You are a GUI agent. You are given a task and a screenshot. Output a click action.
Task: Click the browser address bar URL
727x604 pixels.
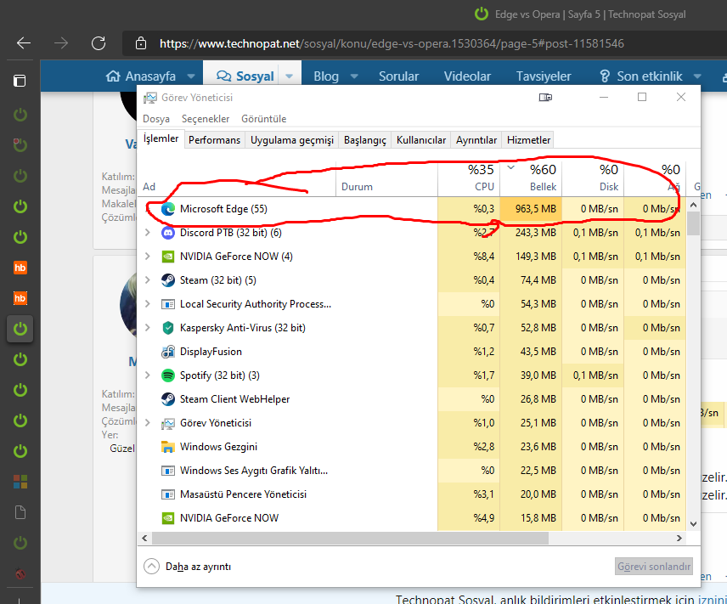pos(392,43)
